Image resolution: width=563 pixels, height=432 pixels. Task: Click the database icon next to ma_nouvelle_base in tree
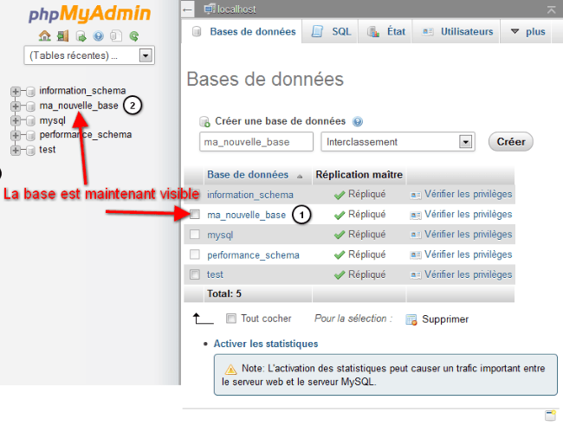point(30,106)
